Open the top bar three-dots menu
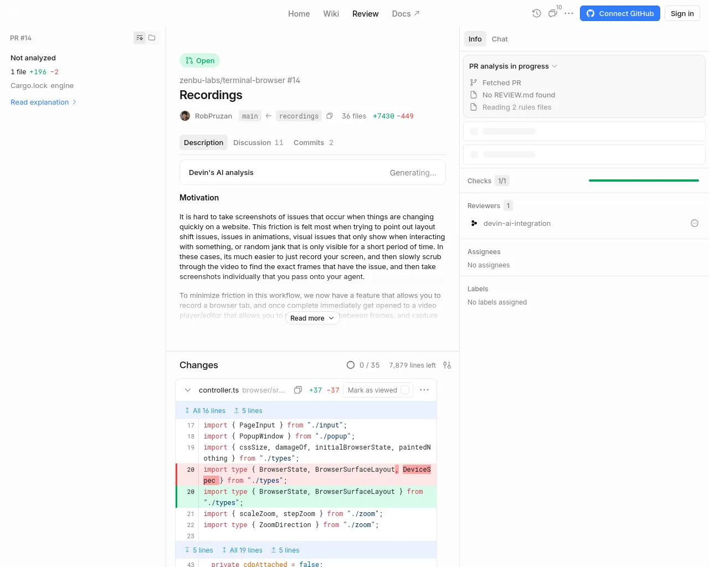 pos(569,13)
